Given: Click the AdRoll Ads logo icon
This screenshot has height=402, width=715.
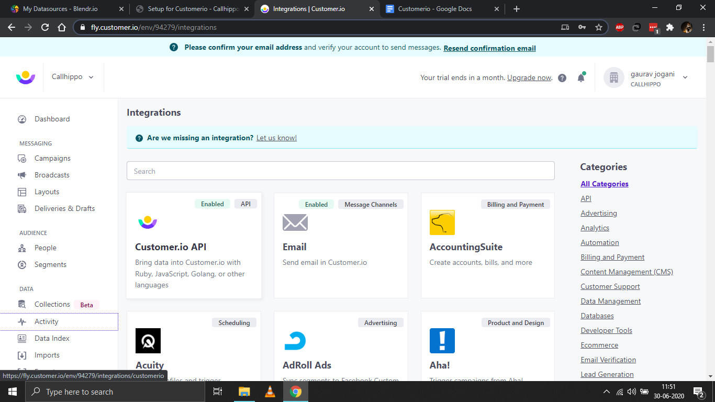Looking at the screenshot, I should tap(295, 341).
